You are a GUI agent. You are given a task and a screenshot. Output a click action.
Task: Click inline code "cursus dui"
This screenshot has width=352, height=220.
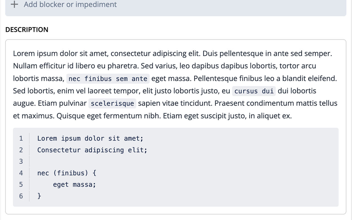[x=254, y=91]
